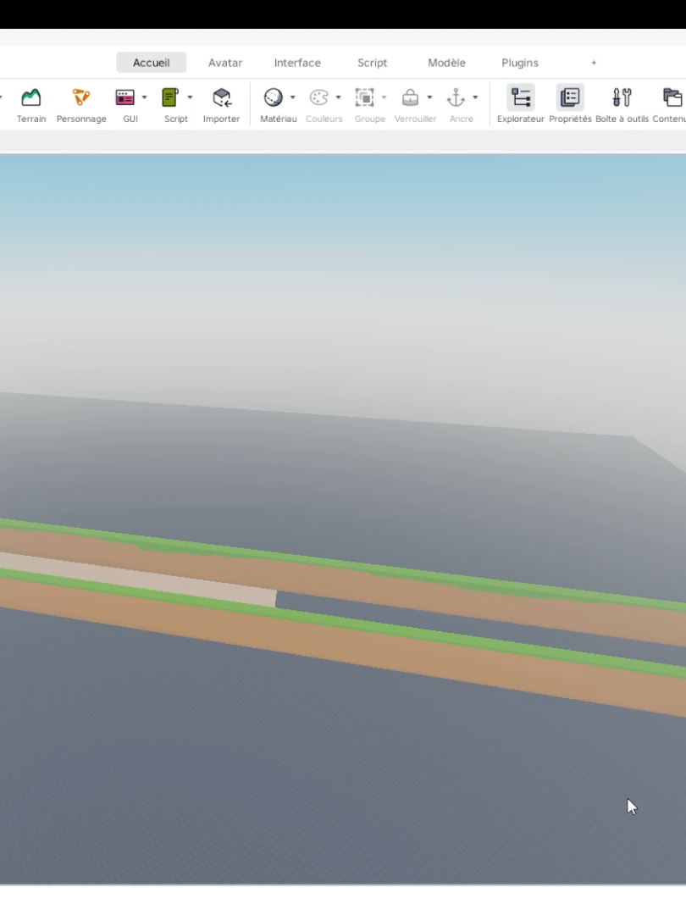686x915 pixels.
Task: Click the Importer 3D import icon
Action: coord(222,97)
